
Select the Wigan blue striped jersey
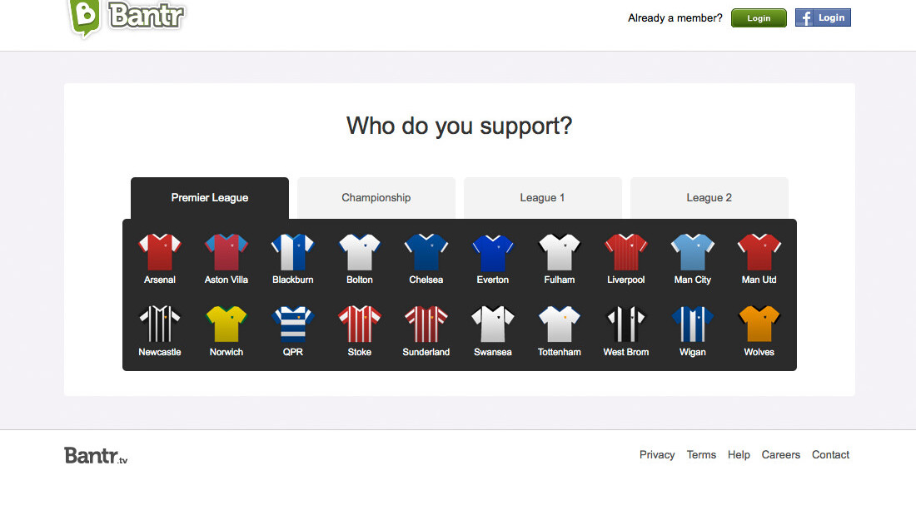click(693, 324)
